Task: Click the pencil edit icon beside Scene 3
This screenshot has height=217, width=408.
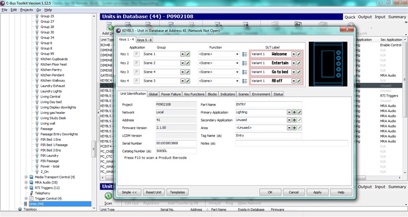Action: [188, 81]
